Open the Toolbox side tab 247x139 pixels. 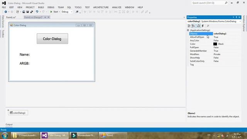click(x=3, y=34)
